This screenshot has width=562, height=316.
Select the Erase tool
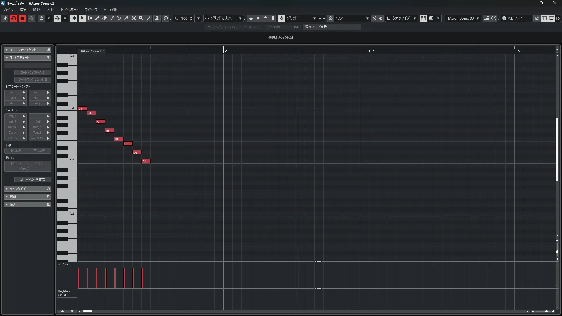tap(104, 18)
